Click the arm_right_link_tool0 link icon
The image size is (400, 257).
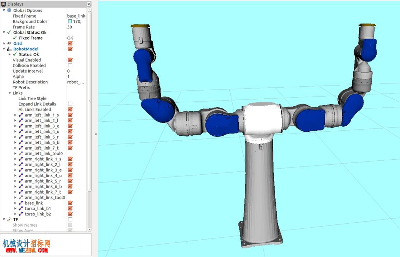tap(21, 197)
